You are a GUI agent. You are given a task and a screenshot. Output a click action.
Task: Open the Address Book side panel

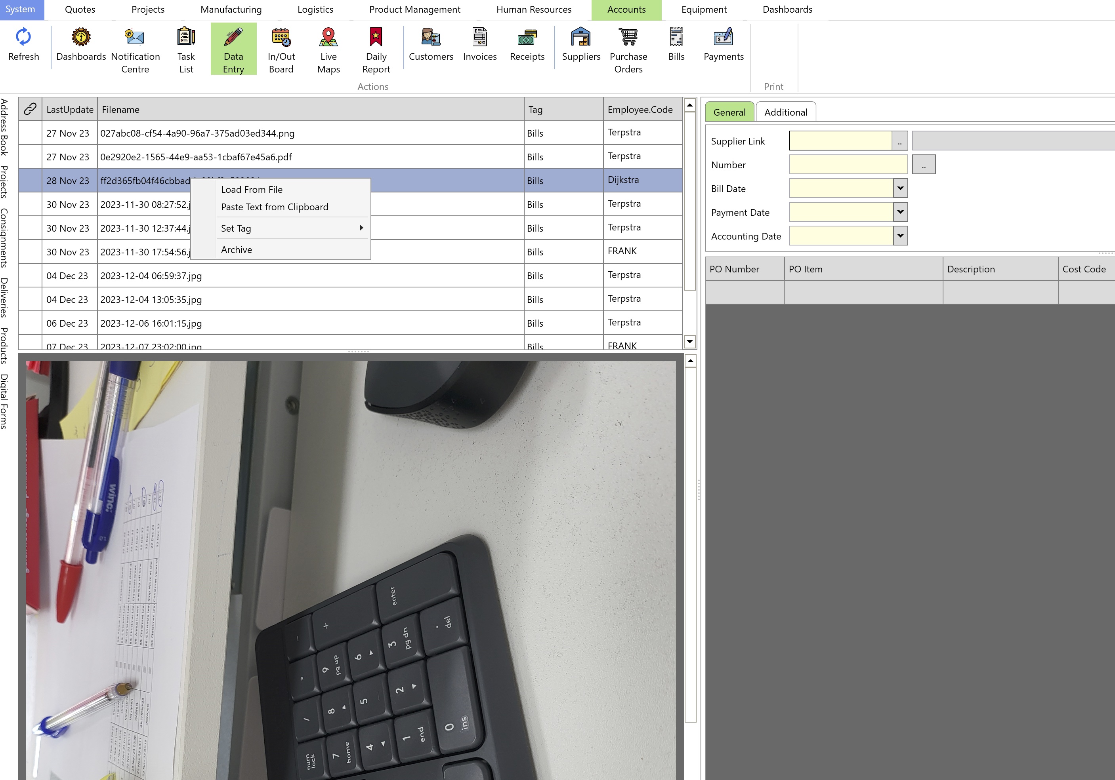click(x=4, y=127)
